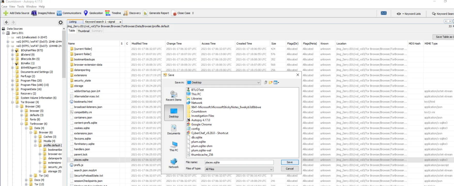
Task: Open the Communications viewer
Action: coord(69,13)
